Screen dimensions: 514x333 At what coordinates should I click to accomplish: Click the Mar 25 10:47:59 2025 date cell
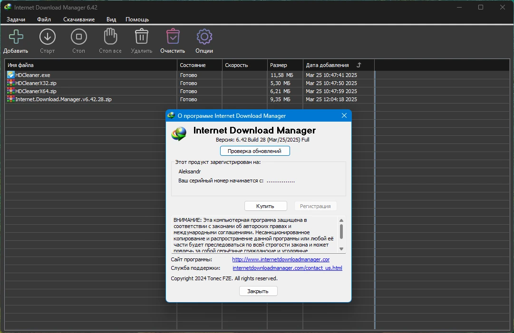pyautogui.click(x=331, y=91)
